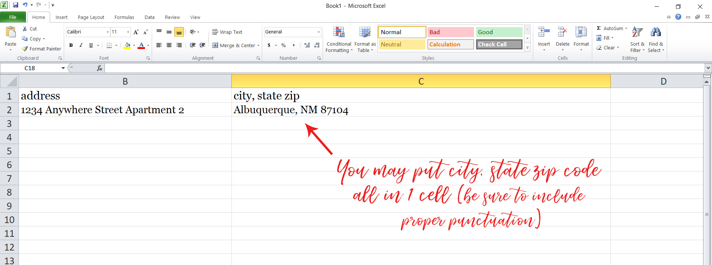Apply the Borders icon

(x=109, y=45)
